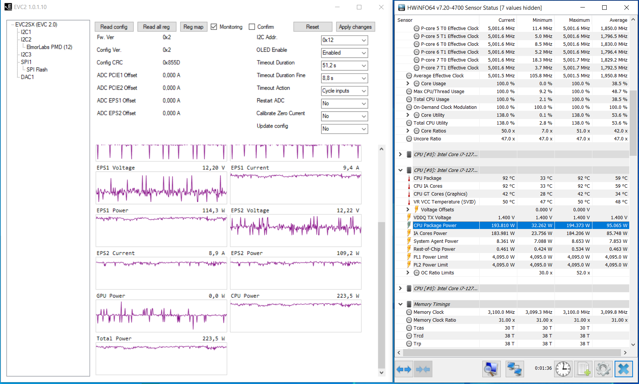
Task: Click the thermometer icon beside CPU Package
Action: coord(409,178)
